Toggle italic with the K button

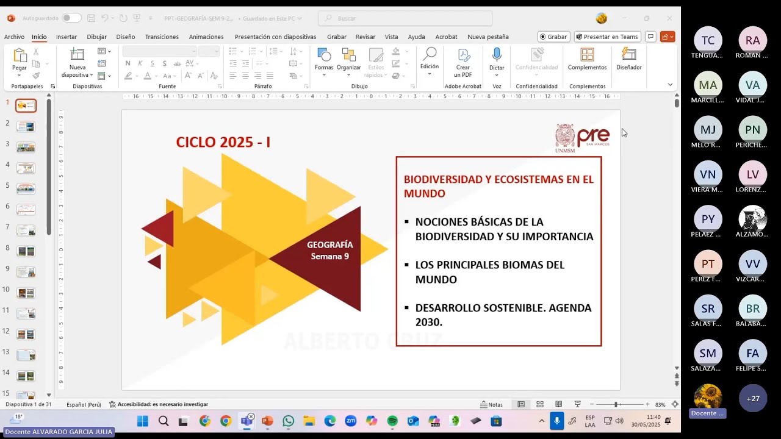[x=140, y=63]
